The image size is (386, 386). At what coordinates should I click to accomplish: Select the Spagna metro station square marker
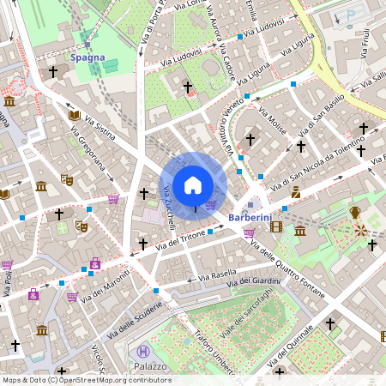click(x=87, y=45)
